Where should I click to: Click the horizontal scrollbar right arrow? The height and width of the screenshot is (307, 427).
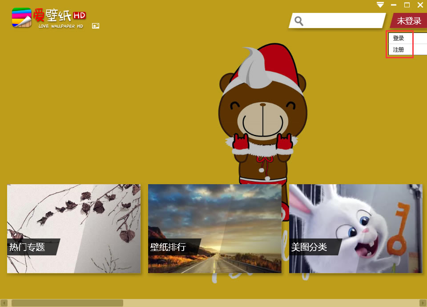point(423,303)
